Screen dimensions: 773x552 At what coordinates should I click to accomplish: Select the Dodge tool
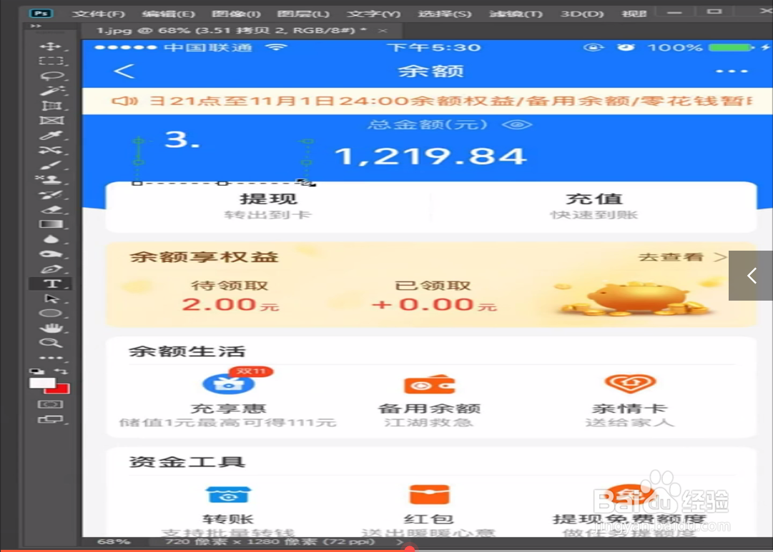pyautogui.click(x=51, y=254)
